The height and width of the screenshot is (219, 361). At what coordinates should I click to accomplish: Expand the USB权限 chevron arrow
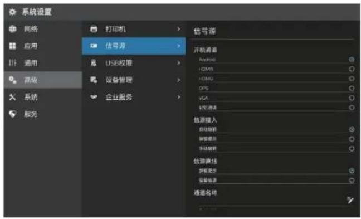(179, 62)
